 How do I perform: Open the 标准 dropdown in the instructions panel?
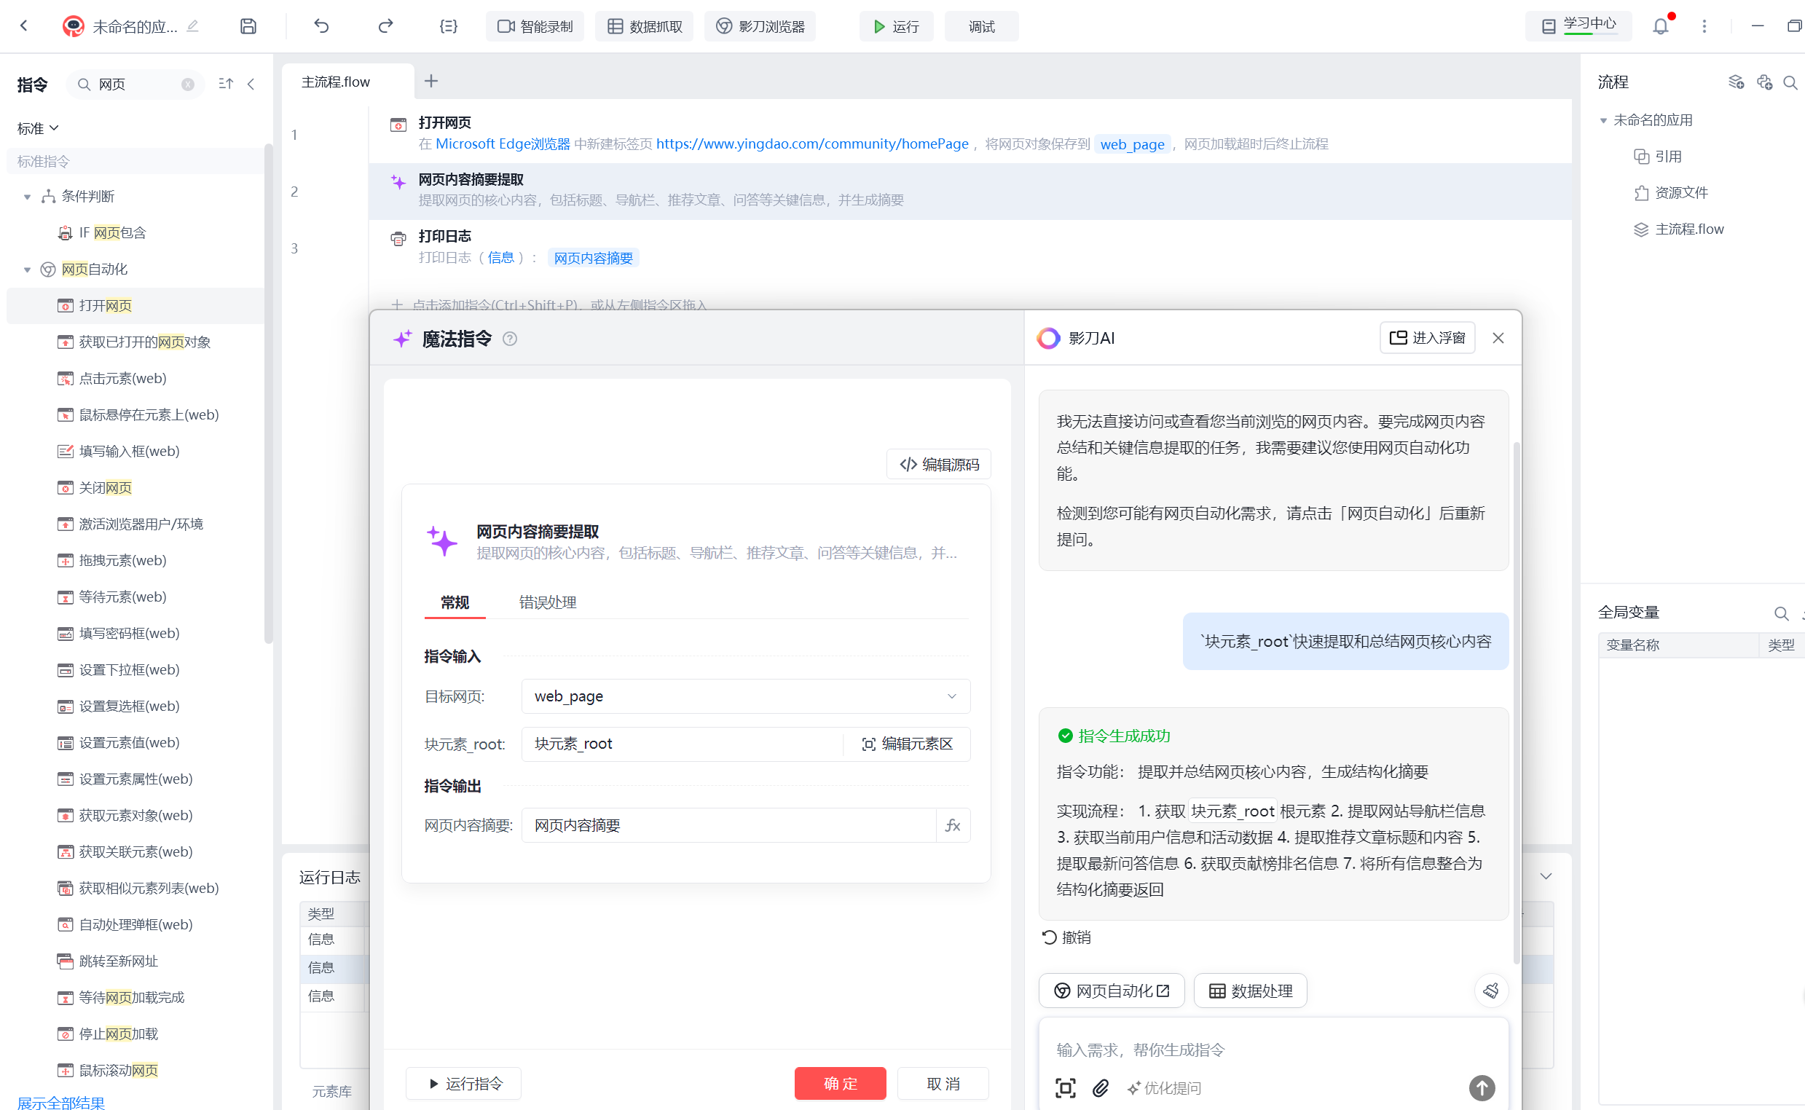(37, 128)
